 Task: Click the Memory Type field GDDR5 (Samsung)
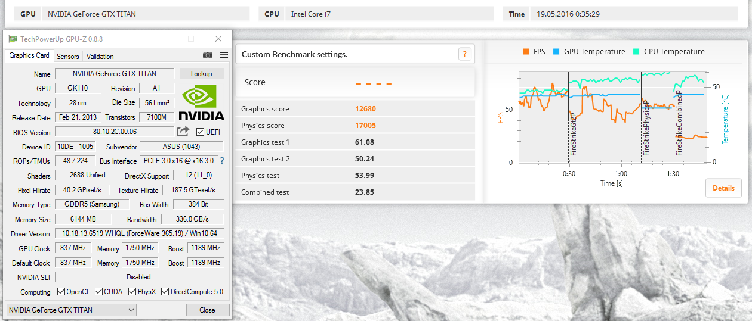coord(91,204)
